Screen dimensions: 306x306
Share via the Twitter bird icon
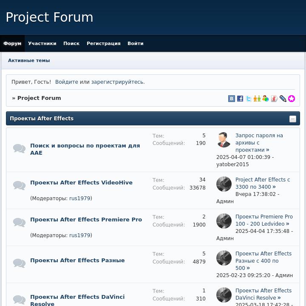pyautogui.click(x=249, y=99)
